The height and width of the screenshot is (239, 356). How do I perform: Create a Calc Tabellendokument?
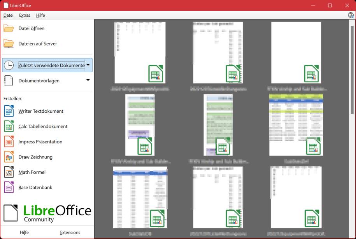(x=43, y=126)
